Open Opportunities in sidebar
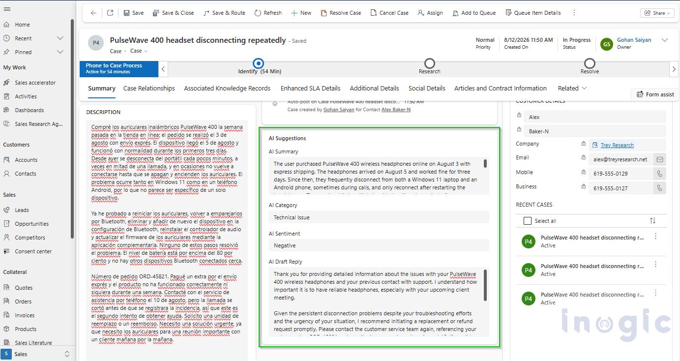 click(x=31, y=224)
